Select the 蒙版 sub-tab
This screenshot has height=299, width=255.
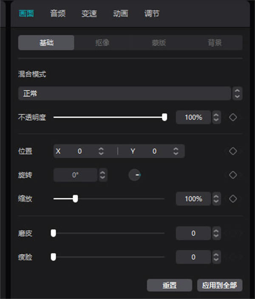(158, 43)
